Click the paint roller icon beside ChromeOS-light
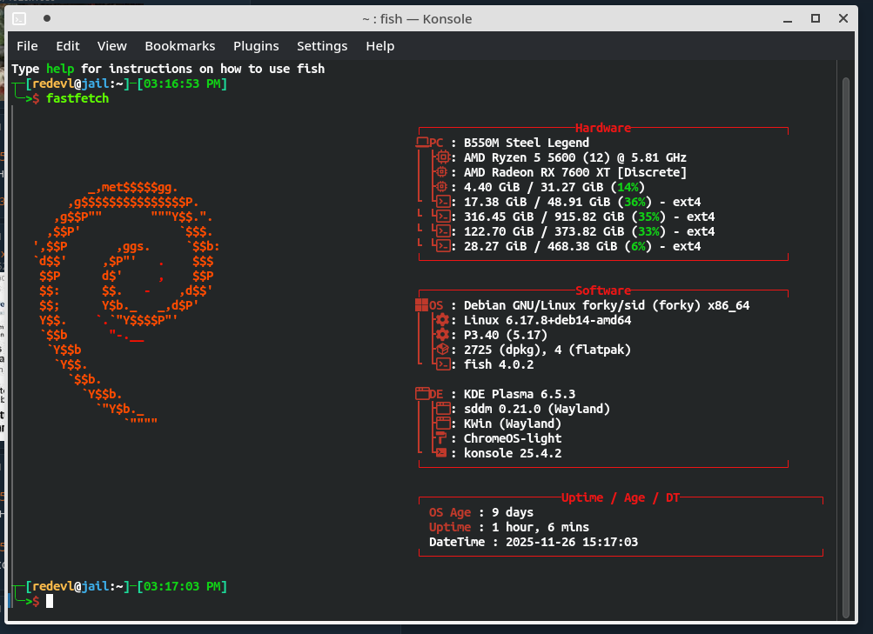Screen dimensions: 873x634 tap(441, 438)
